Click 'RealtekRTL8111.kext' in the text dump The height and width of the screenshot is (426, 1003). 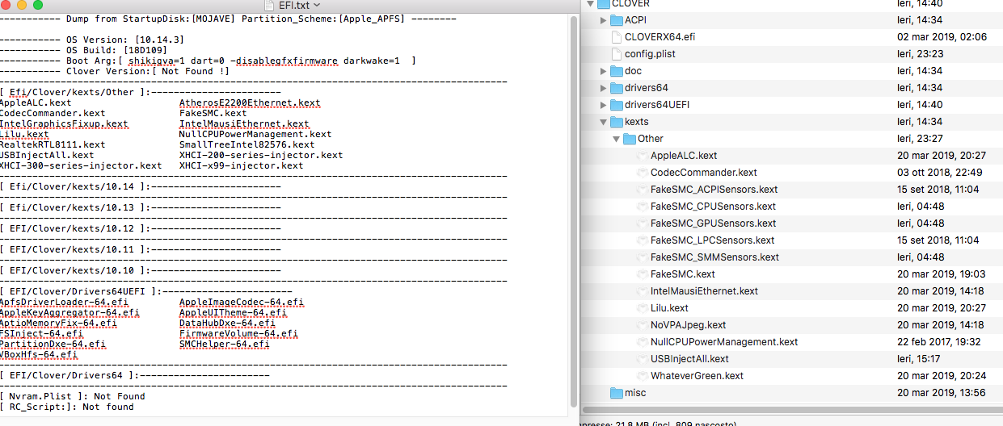53,145
